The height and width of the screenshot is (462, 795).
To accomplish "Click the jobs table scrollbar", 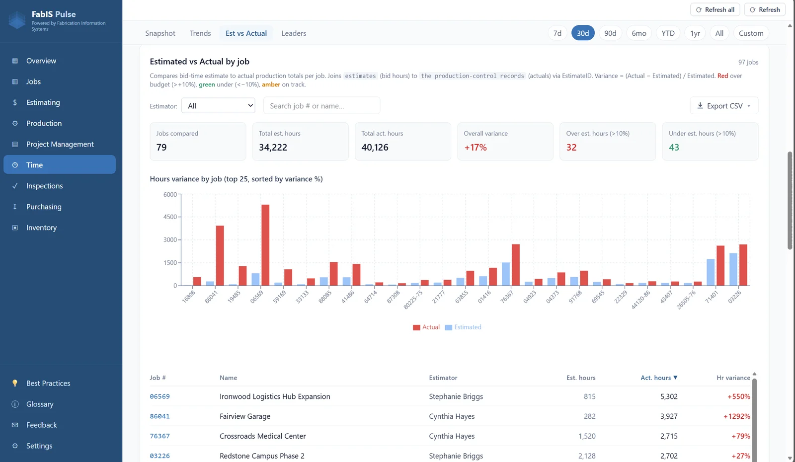I will pyautogui.click(x=754, y=420).
